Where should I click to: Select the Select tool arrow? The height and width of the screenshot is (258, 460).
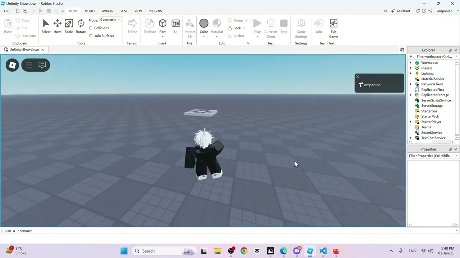[x=46, y=27]
